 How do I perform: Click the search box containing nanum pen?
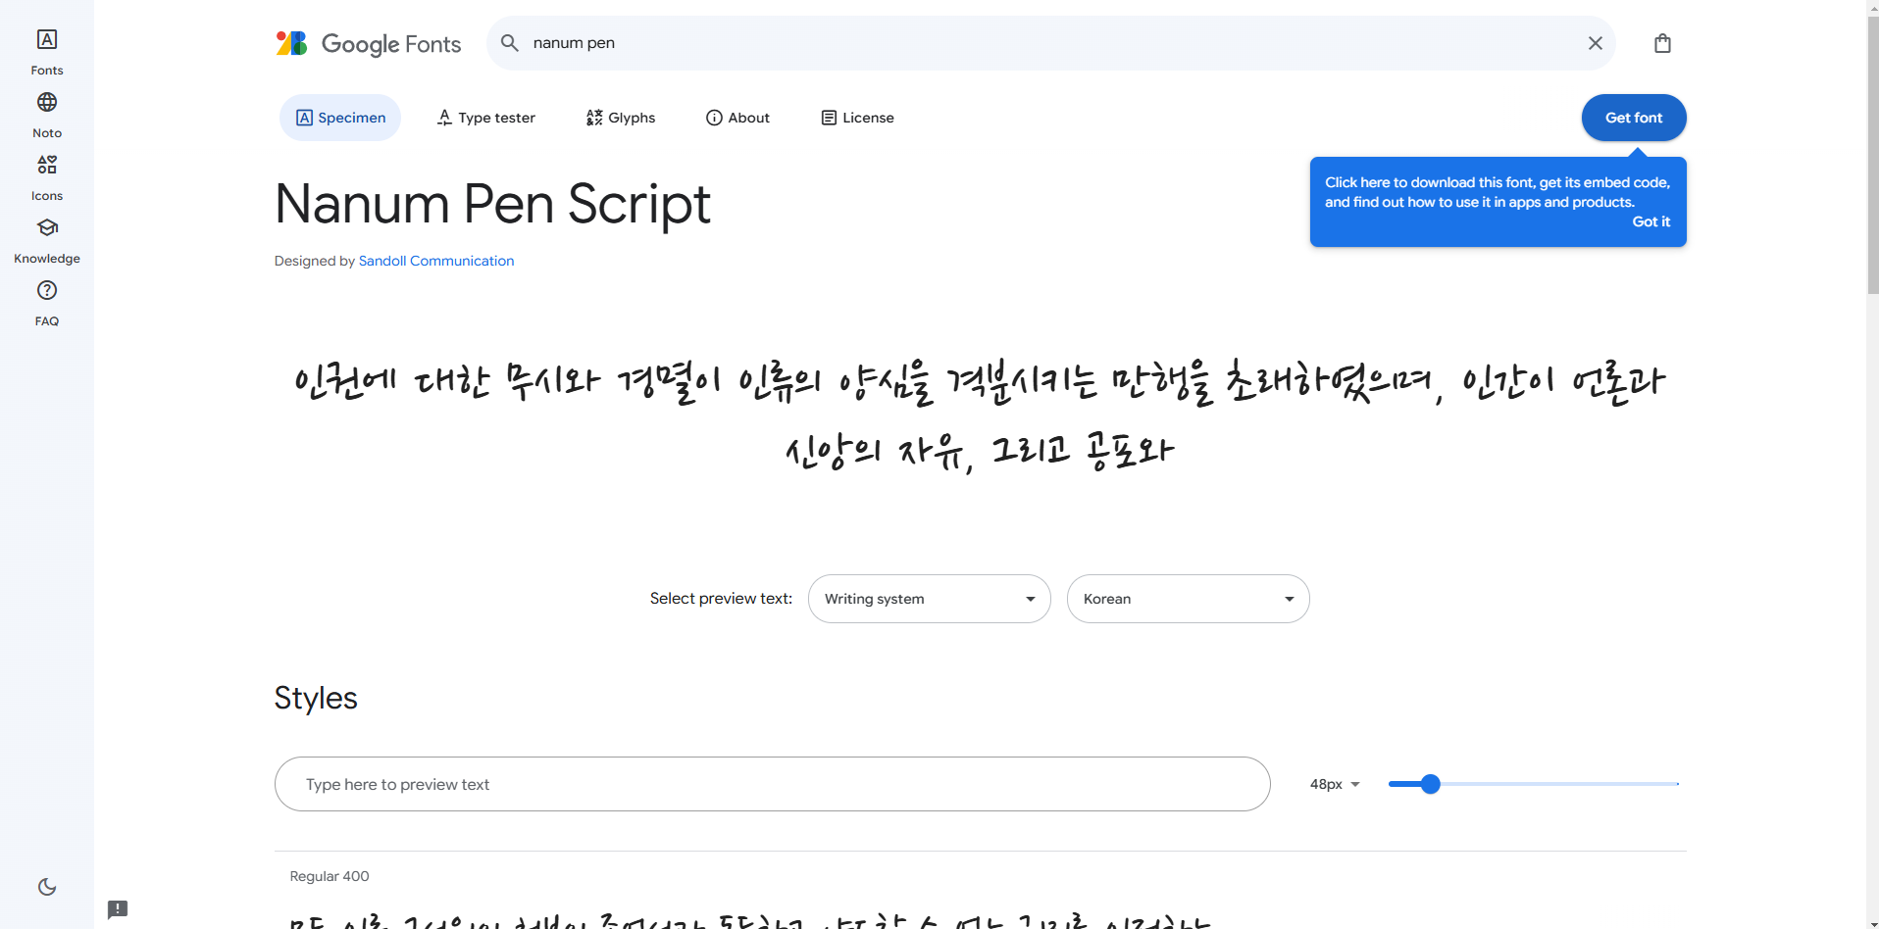coord(1051,43)
